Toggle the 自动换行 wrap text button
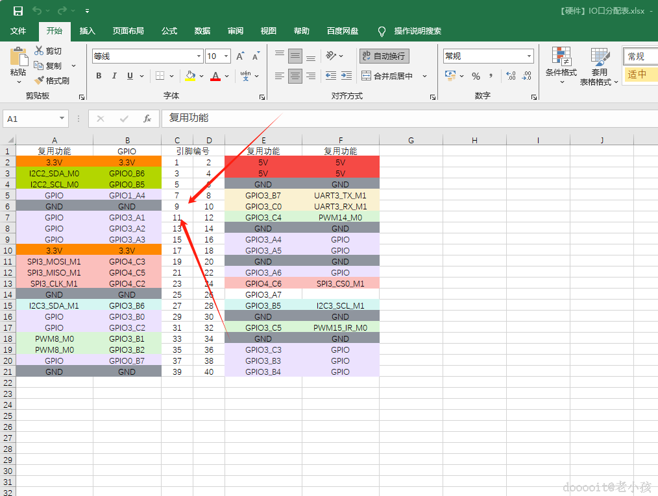Viewport: 658px width, 496px height. (384, 56)
